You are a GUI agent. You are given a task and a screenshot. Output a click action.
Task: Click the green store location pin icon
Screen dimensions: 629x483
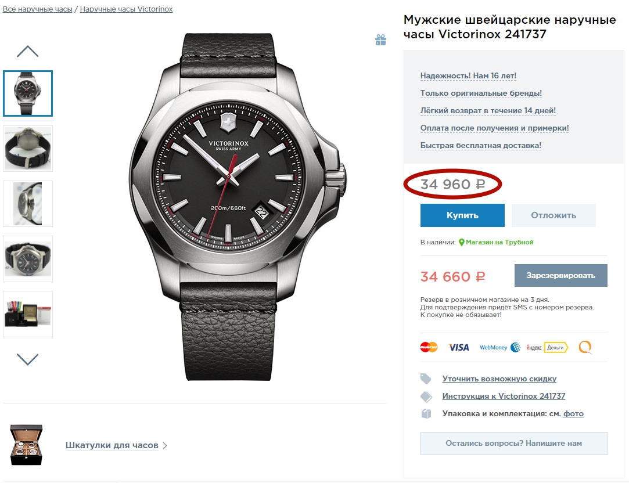(x=462, y=243)
